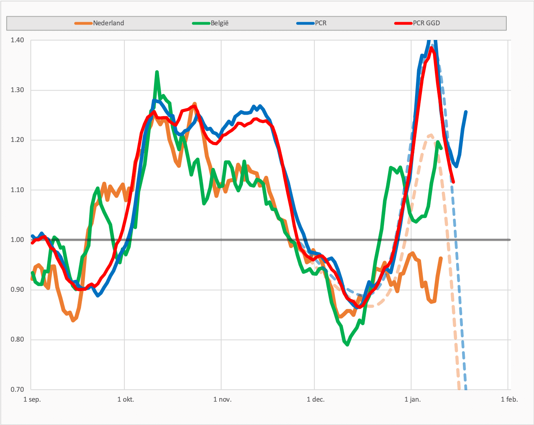Select the 1.10 y-axis label
534x425 pixels.
click(x=17, y=190)
